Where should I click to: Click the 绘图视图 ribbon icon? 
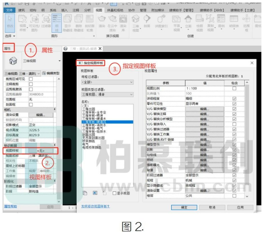[x=200, y=23]
